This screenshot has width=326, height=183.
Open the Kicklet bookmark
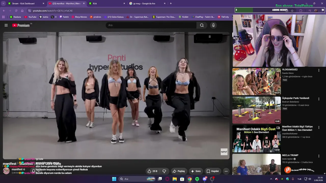[183, 17]
